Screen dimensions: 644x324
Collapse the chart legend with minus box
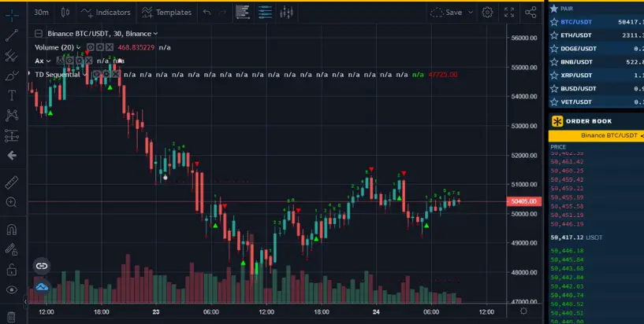[x=39, y=34]
